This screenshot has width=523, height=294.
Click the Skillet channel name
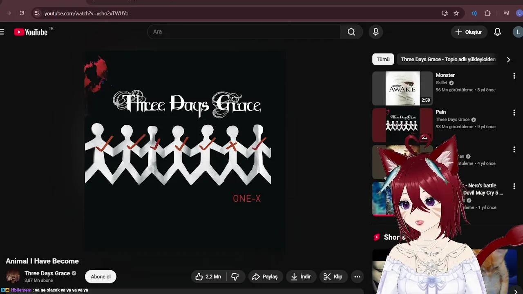point(441,83)
